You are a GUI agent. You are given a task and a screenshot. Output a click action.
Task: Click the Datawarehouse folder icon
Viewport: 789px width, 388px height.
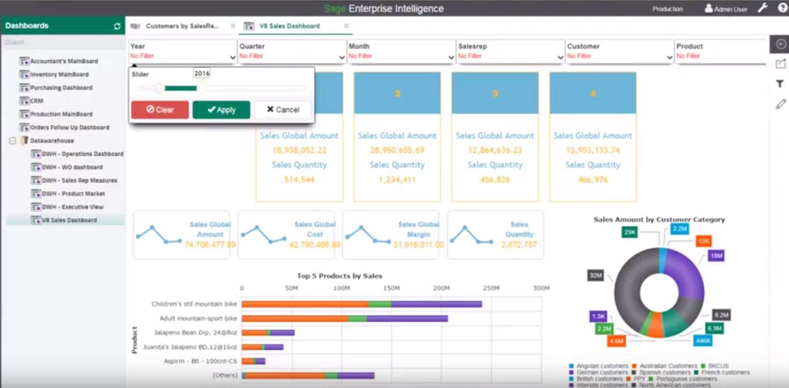25,140
